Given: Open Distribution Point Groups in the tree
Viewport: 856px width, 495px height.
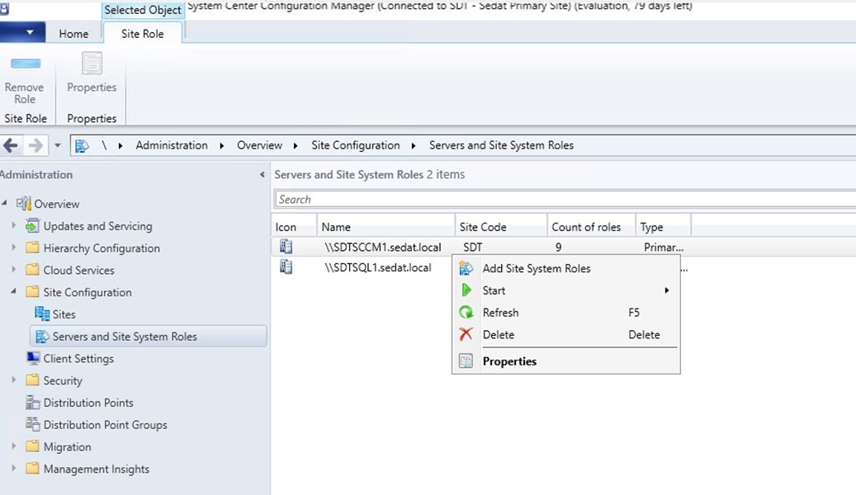Looking at the screenshot, I should [106, 425].
